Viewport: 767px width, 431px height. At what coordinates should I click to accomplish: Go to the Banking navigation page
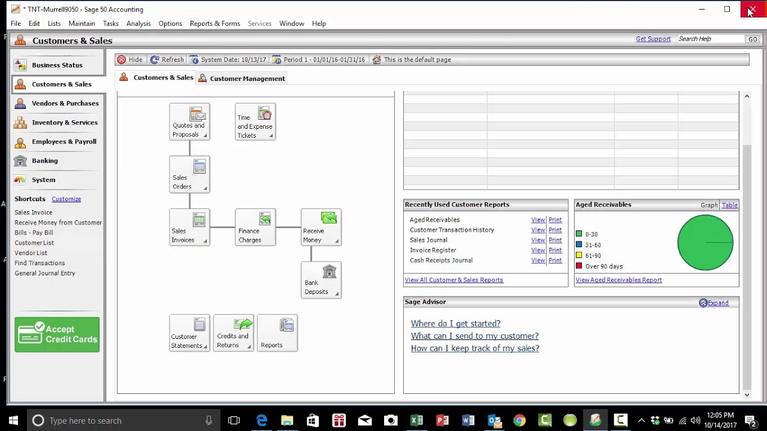58,160
